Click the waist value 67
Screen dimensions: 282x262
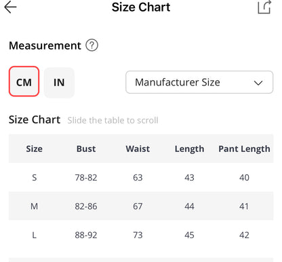pos(138,206)
